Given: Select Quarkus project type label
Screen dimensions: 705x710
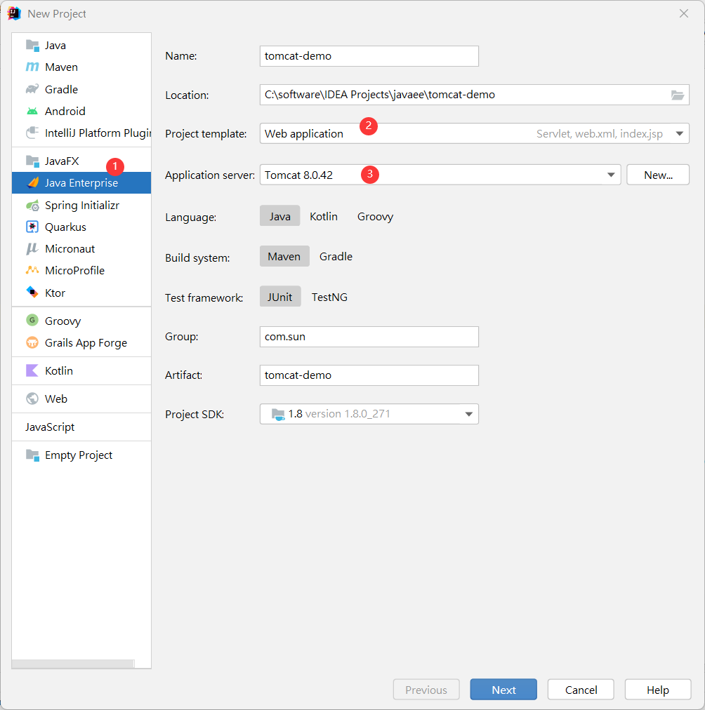Looking at the screenshot, I should coord(65,227).
